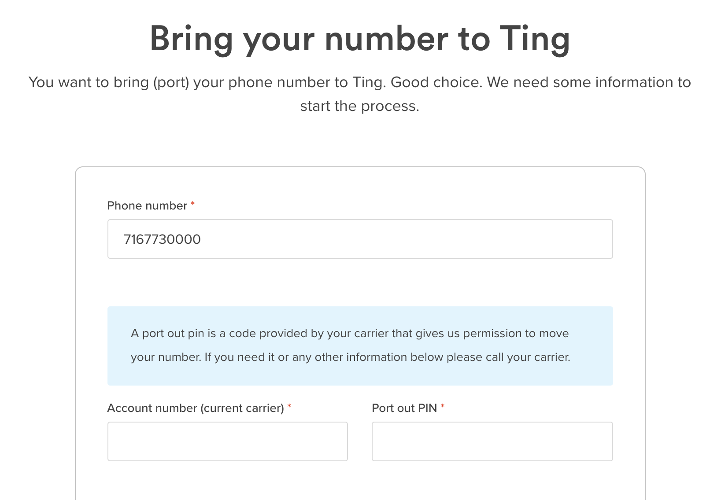Image resolution: width=710 pixels, height=500 pixels.
Task: Click the entered number 7167730000
Action: [x=162, y=239]
